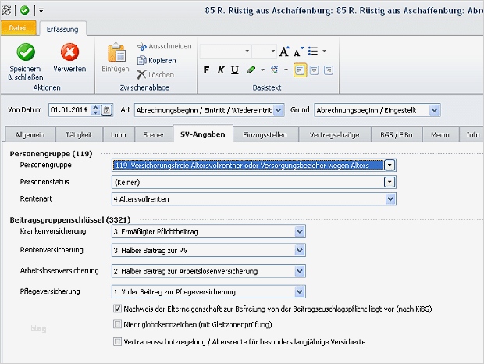
Task: Click the bullet list icon
Action: click(313, 52)
